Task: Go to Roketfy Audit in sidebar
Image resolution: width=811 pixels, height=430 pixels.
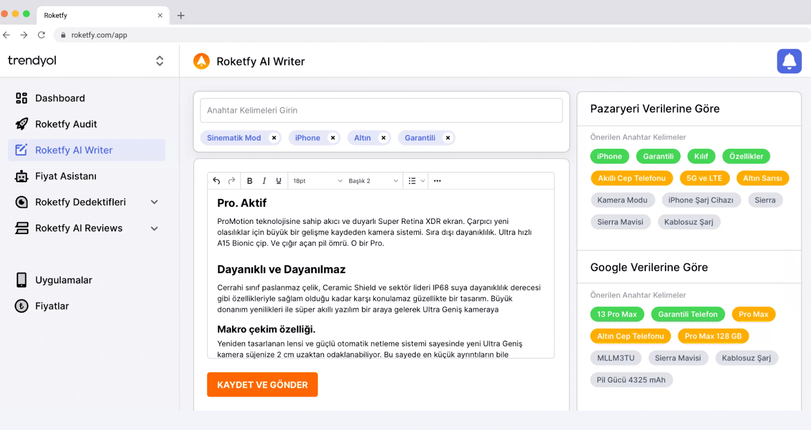Action: [66, 124]
